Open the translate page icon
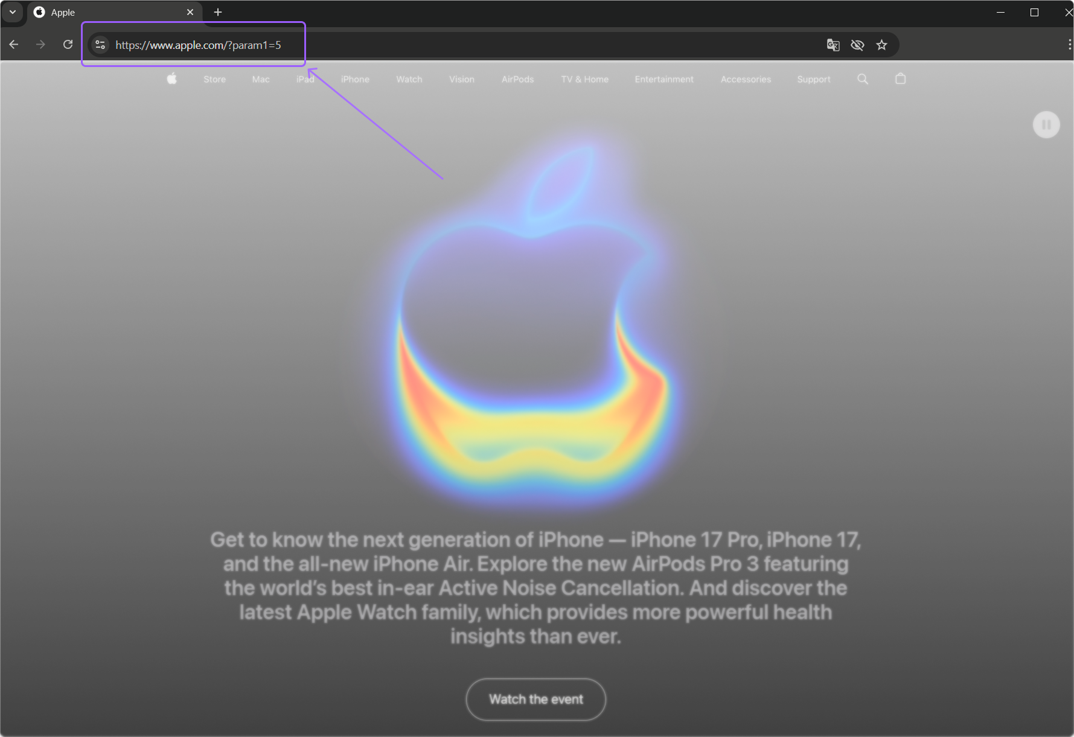 point(833,45)
